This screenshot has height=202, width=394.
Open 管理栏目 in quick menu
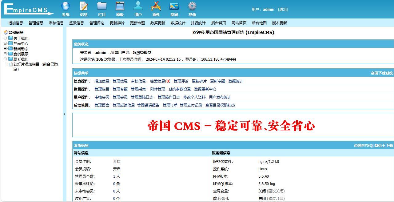point(102,89)
